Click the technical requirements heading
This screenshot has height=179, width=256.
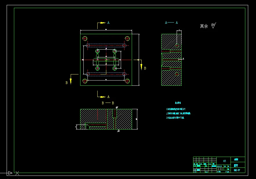point(178,103)
